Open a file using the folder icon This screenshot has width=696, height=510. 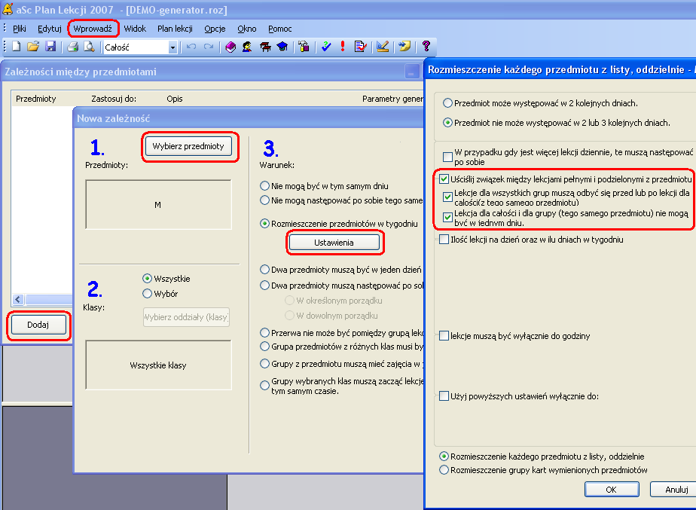(x=33, y=47)
